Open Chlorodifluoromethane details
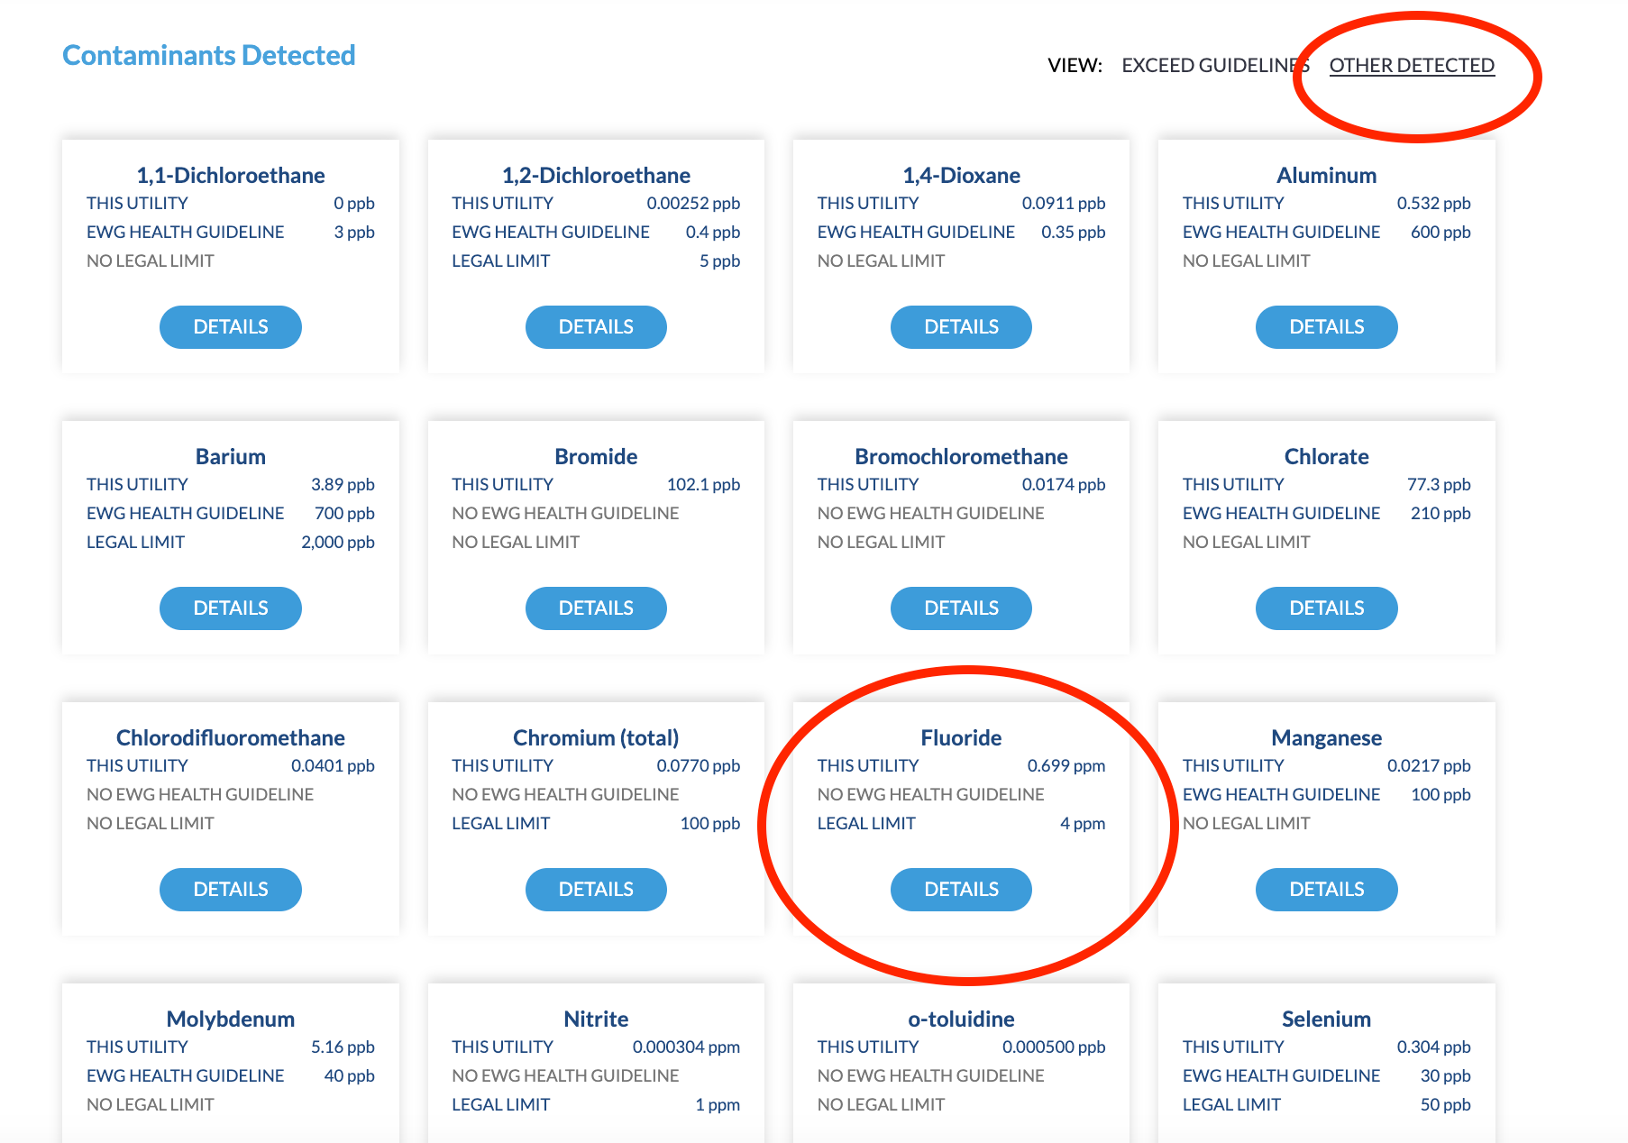Viewport: 1628px width, 1143px height. (230, 890)
